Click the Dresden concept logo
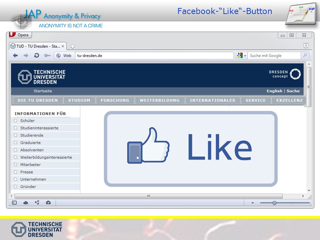Image resolution: width=320 pixels, height=240 pixels. tap(285, 74)
